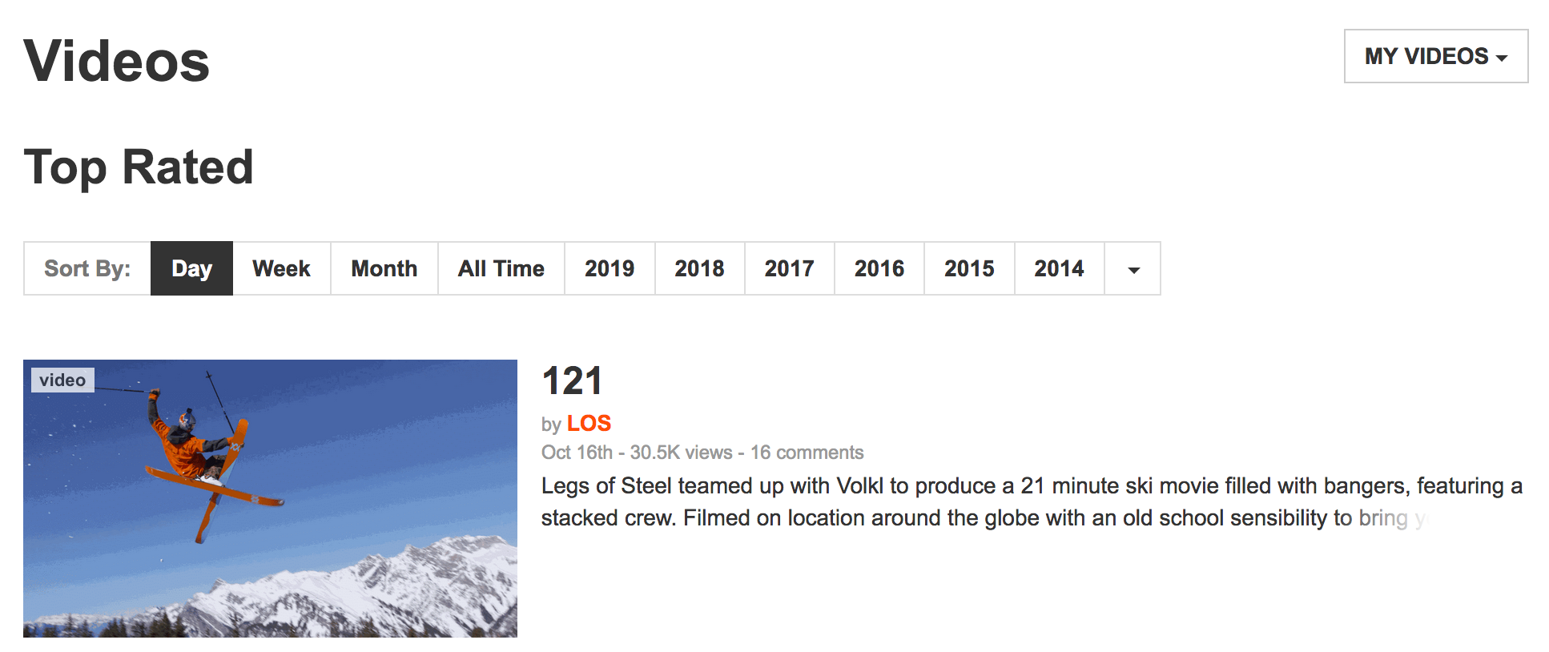Switch to the Week sort tab

(x=281, y=268)
